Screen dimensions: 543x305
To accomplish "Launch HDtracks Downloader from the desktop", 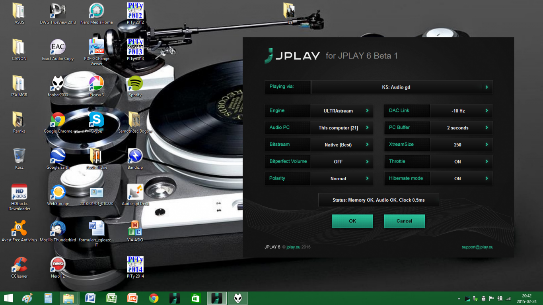I will 19,197.
